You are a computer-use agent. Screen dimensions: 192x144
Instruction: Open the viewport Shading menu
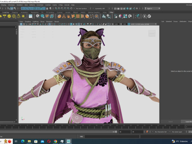[x=28, y=22]
